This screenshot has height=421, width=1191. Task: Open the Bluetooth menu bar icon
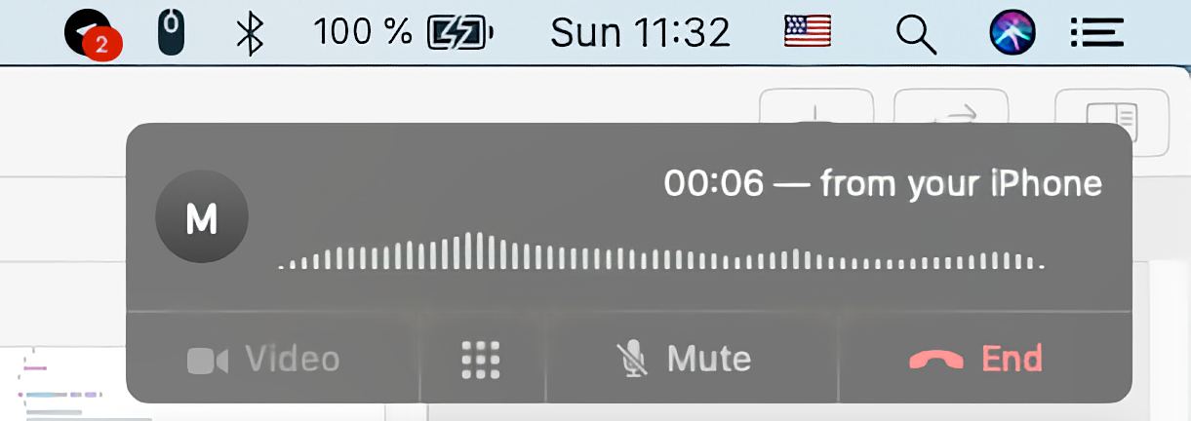(x=252, y=34)
